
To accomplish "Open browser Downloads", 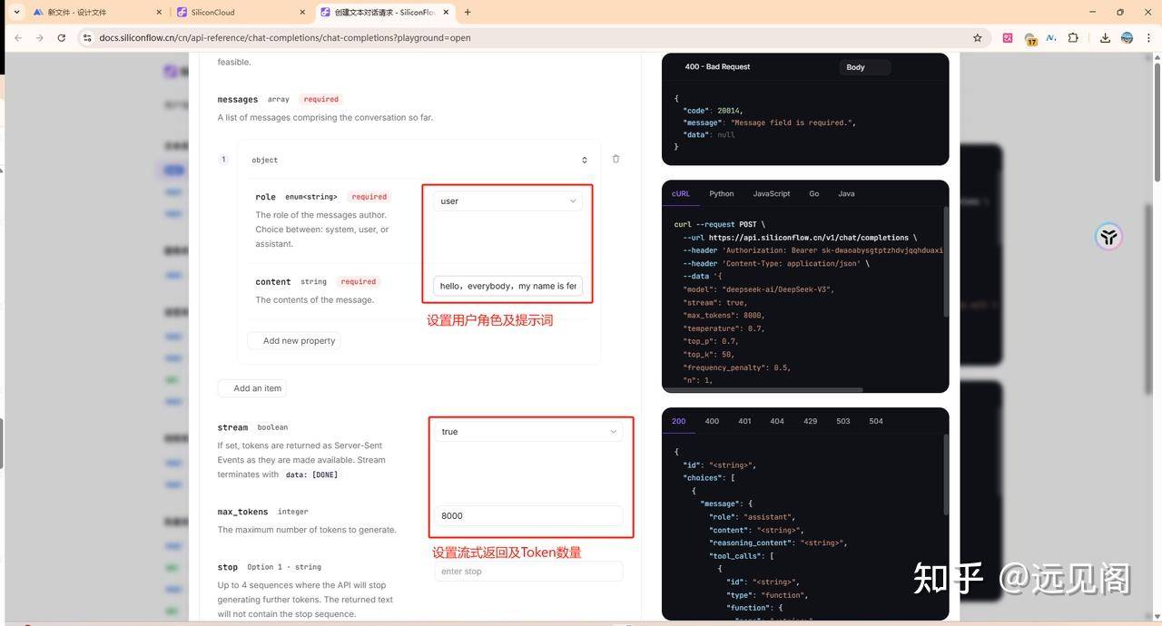I will 1105,38.
